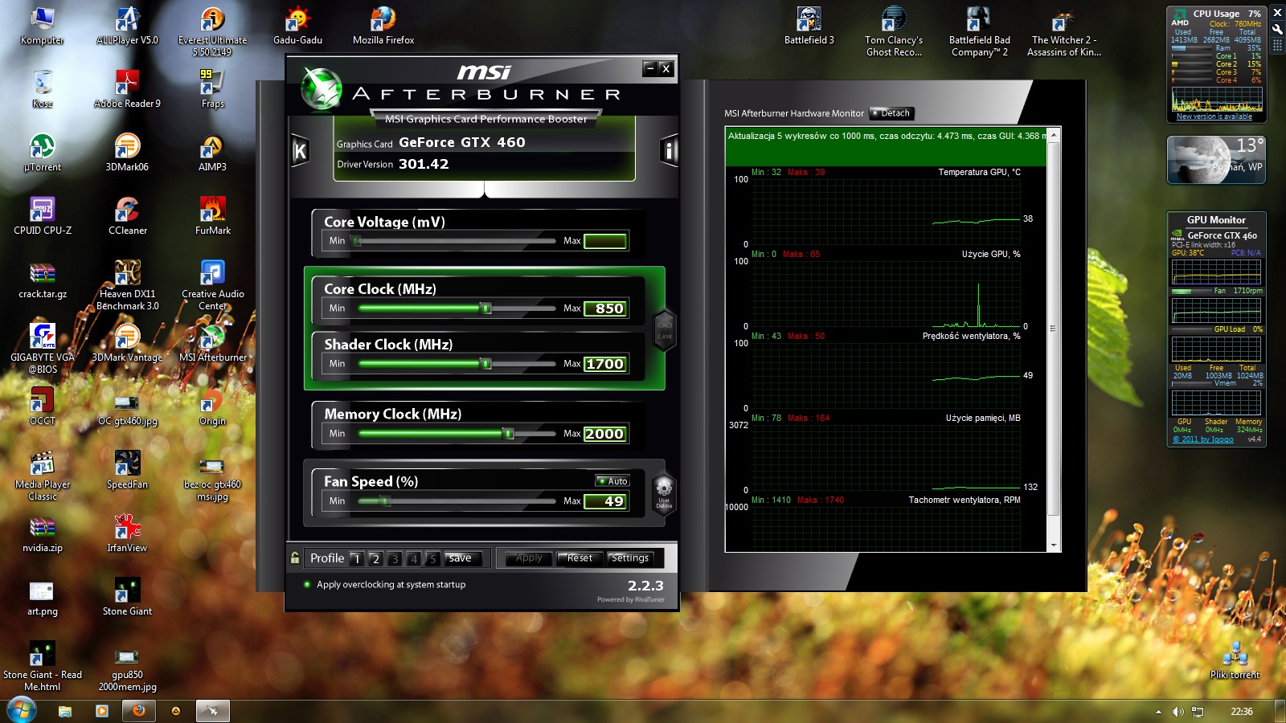The image size is (1286, 723).
Task: Select the FurMark desktop shortcut
Action: pyautogui.click(x=213, y=216)
